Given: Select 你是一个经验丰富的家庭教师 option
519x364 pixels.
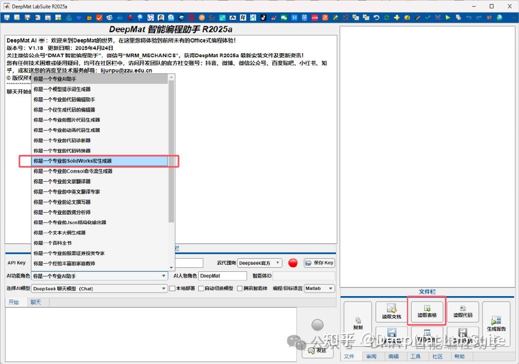Looking at the screenshot, I should (x=100, y=263).
